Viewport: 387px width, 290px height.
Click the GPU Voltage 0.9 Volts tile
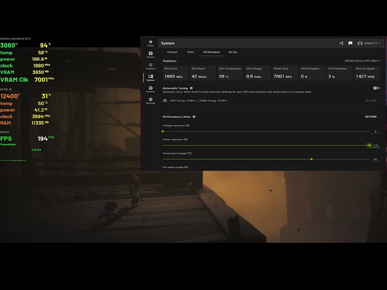click(258, 73)
